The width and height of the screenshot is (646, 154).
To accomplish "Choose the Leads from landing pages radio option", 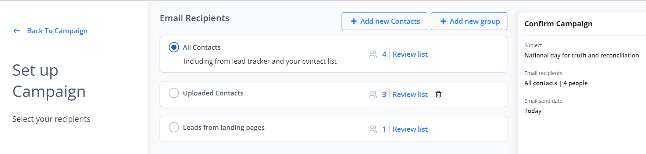I will [x=174, y=127].
